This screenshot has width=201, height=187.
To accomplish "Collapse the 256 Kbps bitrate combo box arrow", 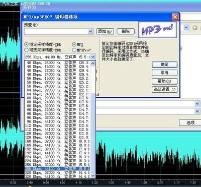I will 92,57.
